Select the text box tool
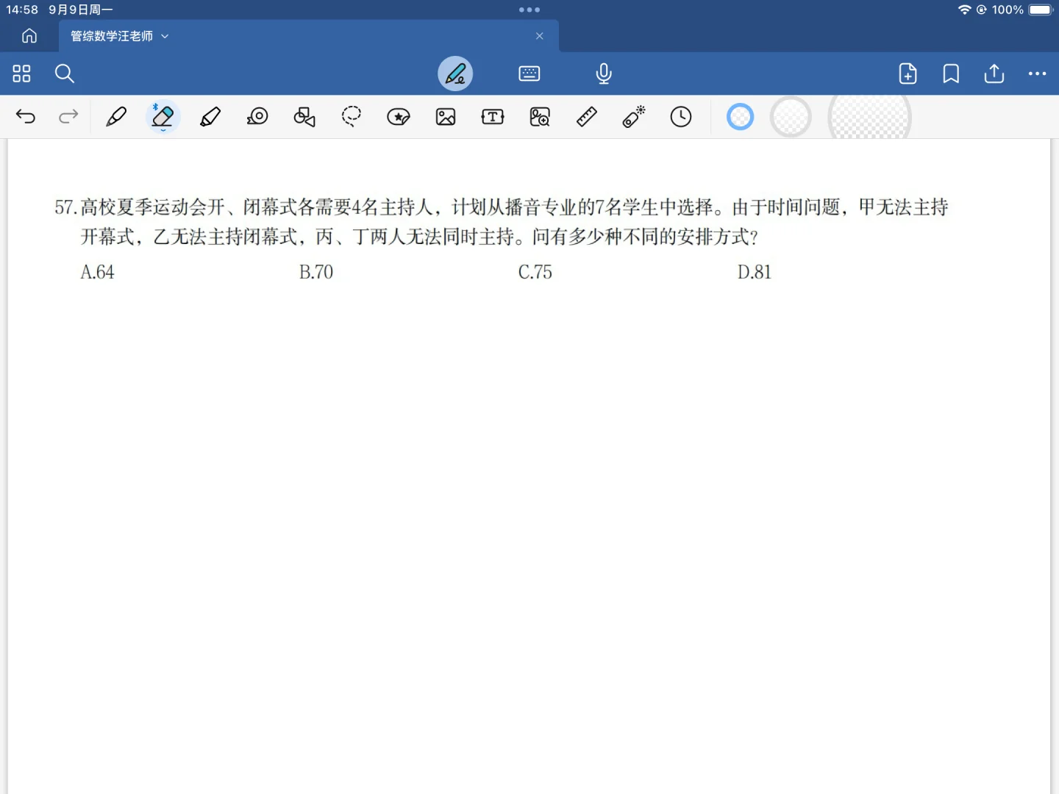 (493, 116)
